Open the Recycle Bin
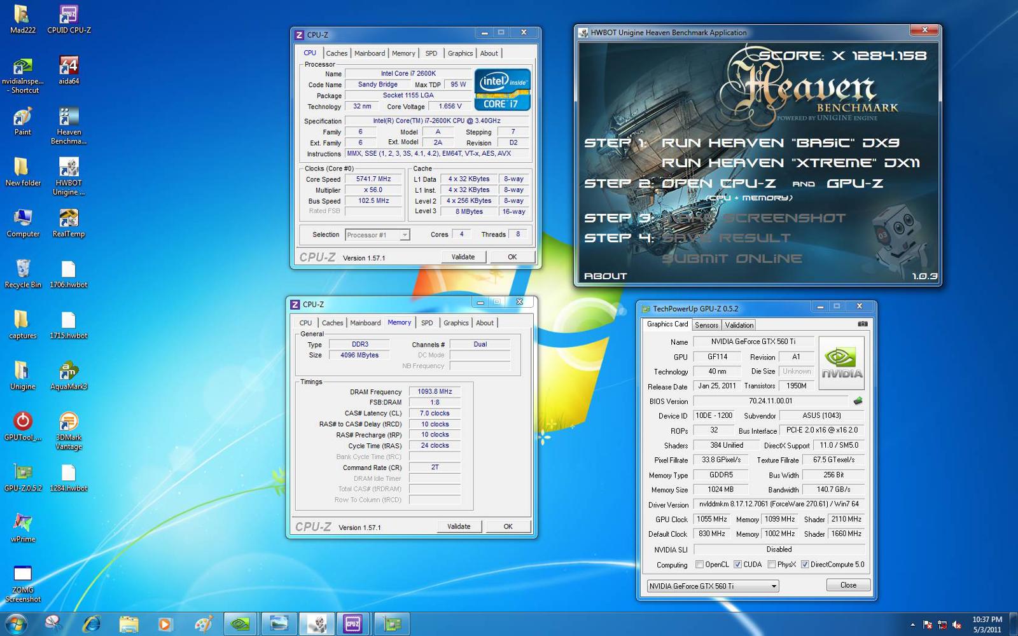Viewport: 1018px width, 636px height. [23, 273]
